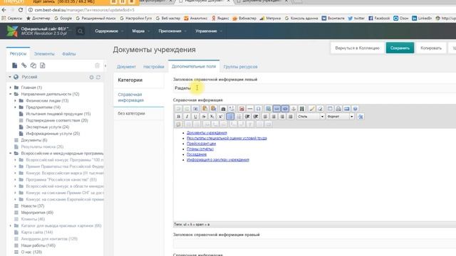Viewport: 456px width, 256px height.
Task: Apply superscript formatting
Action: coord(221,117)
